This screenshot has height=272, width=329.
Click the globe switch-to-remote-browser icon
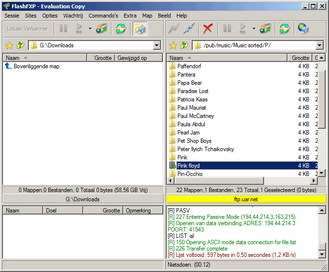pyautogui.click(x=304, y=28)
